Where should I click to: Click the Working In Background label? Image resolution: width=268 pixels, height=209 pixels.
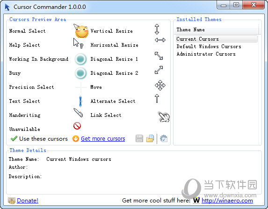pos(39,59)
